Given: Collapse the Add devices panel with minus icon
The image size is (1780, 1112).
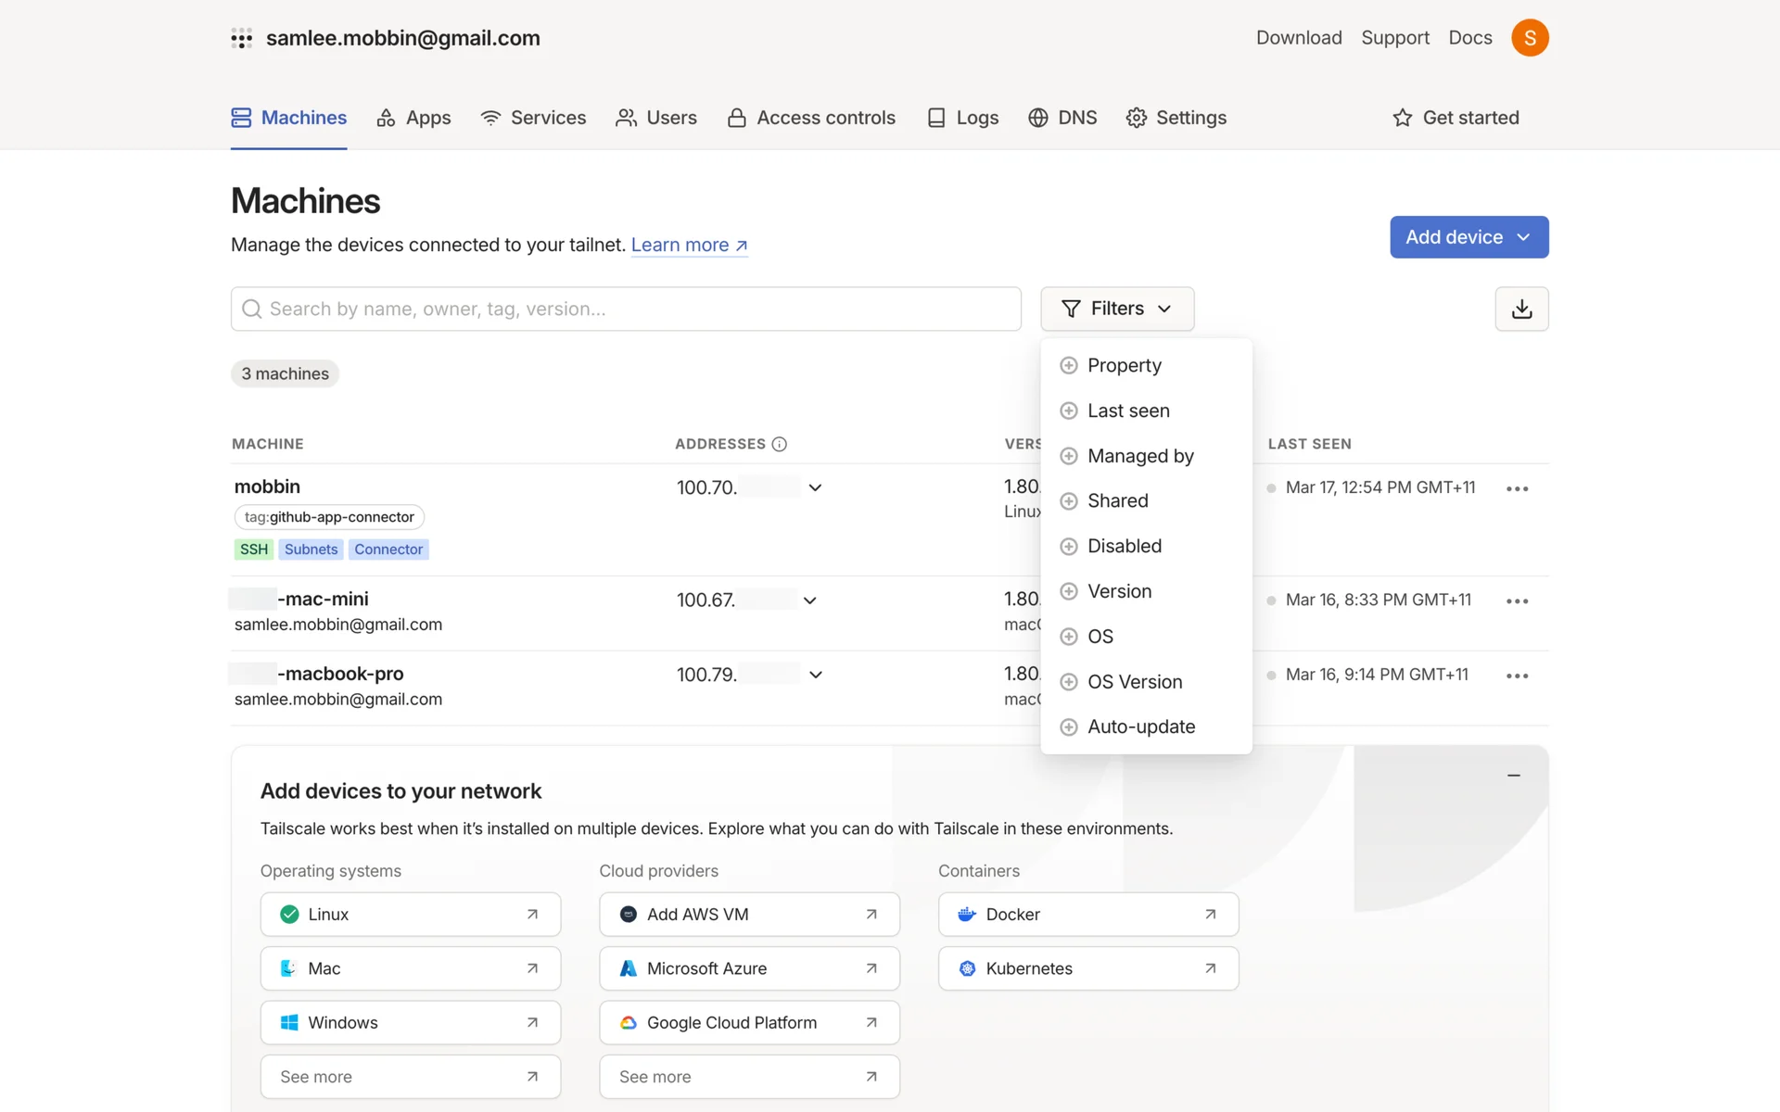Looking at the screenshot, I should coord(1513,775).
